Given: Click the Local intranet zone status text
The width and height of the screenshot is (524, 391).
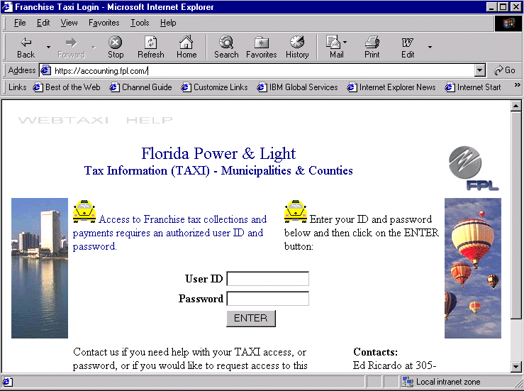Looking at the screenshot, I should pyautogui.click(x=448, y=382).
